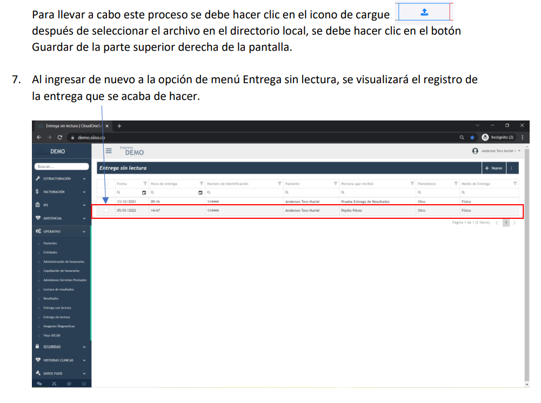Open the calendar picker in Hora de entrega filter
This screenshot has height=403, width=541.
pos(201,192)
